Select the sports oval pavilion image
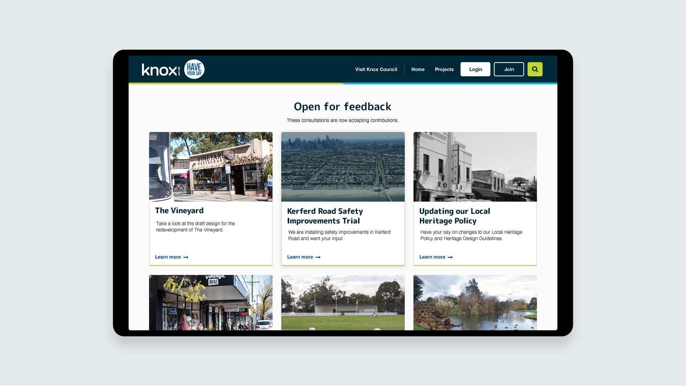The height and width of the screenshot is (386, 686). tap(343, 303)
